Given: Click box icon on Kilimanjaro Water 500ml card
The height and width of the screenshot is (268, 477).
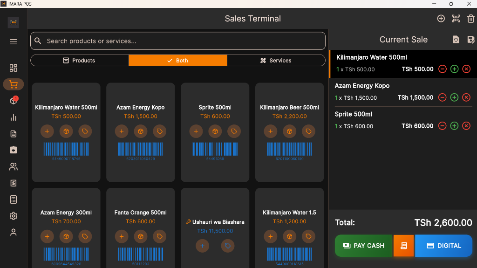Looking at the screenshot, I should point(66,131).
